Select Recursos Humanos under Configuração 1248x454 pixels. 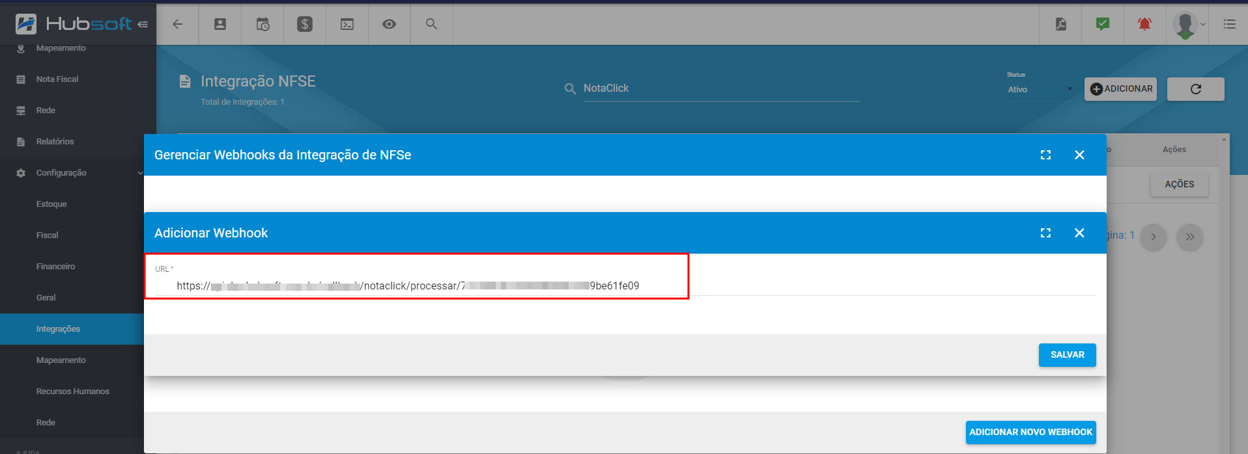[72, 392]
